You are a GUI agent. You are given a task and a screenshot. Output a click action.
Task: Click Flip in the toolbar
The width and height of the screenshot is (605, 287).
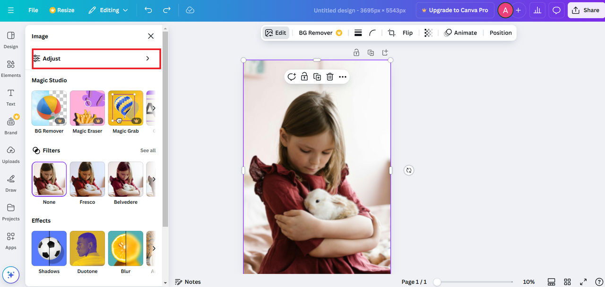pyautogui.click(x=407, y=33)
